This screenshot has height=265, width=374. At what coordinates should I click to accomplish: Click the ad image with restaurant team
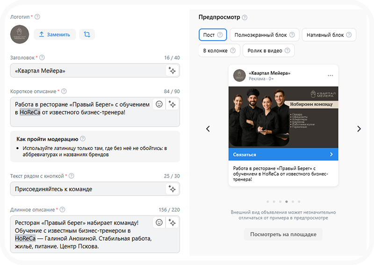tap(283, 117)
